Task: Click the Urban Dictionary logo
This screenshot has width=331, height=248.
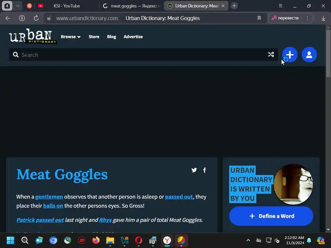Action: (33, 36)
